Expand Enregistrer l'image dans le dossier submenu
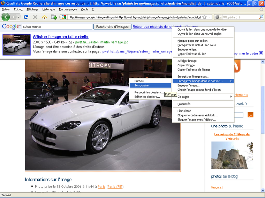Viewport: 265px width, 198px height. 203,81
